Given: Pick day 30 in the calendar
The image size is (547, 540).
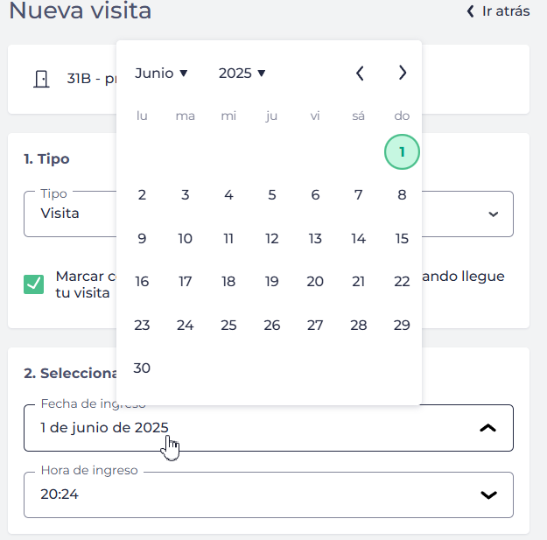Looking at the screenshot, I should (x=142, y=368).
